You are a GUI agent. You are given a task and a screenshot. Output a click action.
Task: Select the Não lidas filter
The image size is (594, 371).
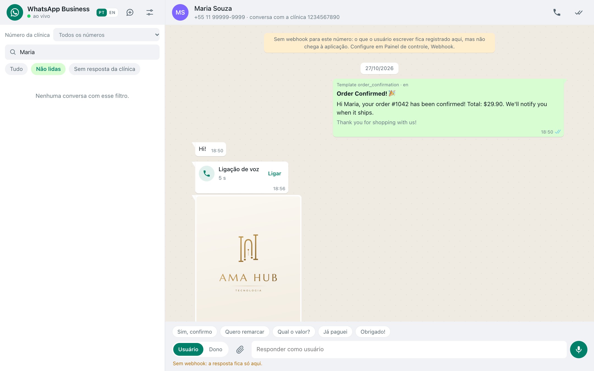48,69
